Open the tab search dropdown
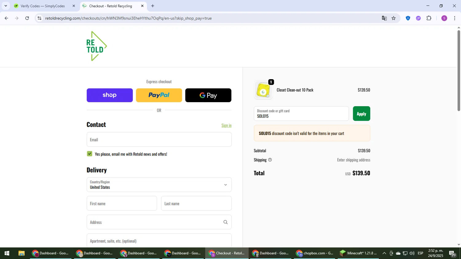 click(x=6, y=6)
